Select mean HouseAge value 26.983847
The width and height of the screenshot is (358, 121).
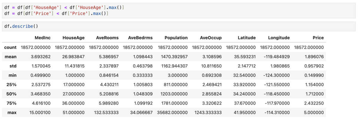point(73,56)
